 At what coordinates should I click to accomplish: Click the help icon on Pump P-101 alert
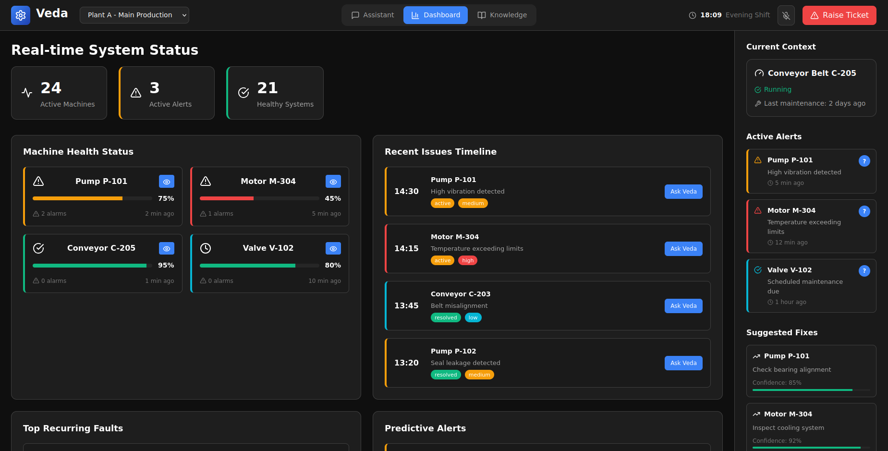(x=864, y=161)
